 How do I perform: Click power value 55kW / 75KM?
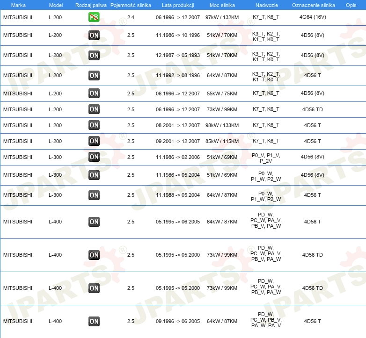(x=222, y=93)
